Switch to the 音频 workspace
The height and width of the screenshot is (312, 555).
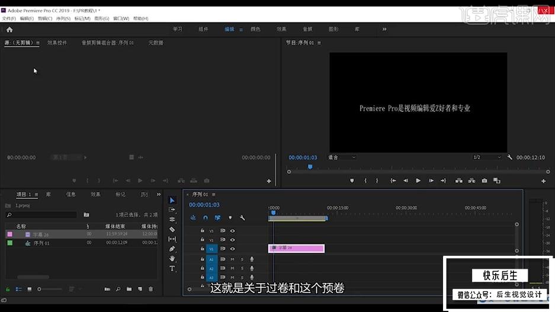[x=307, y=30]
